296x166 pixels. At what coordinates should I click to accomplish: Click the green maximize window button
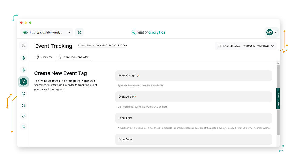pyautogui.click(x=30, y=23)
